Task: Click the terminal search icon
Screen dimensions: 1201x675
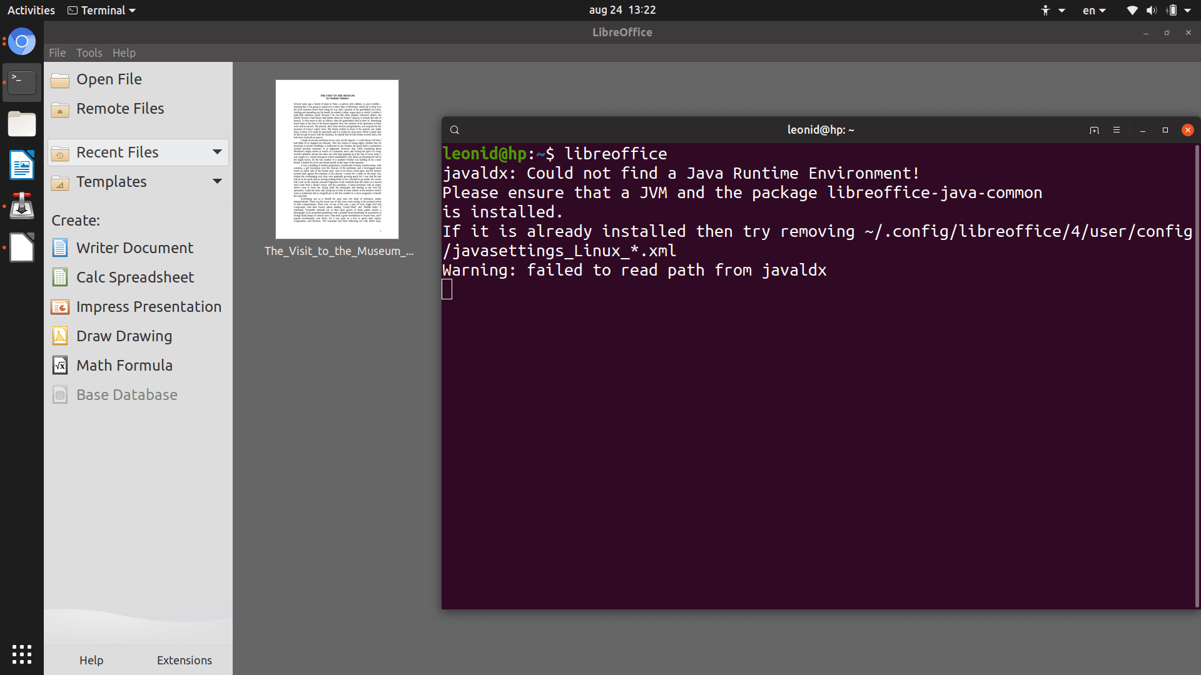Action: [x=455, y=130]
